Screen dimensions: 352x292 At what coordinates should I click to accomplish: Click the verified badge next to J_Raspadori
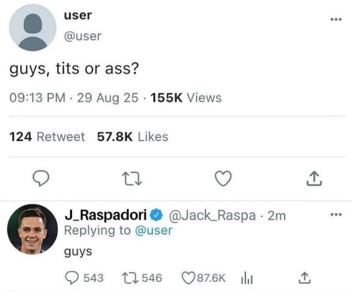pyautogui.click(x=157, y=216)
